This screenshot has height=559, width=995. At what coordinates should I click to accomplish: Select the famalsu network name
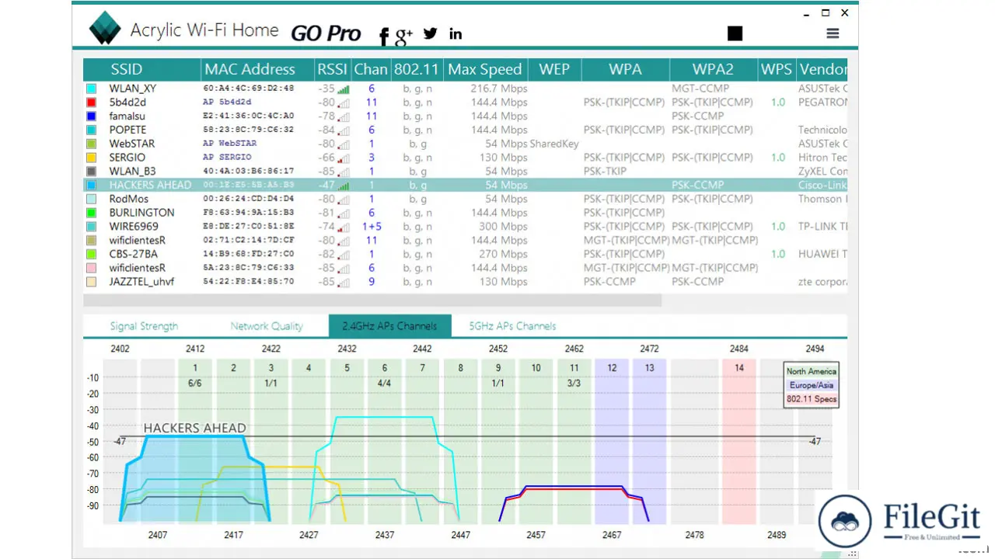tap(127, 116)
